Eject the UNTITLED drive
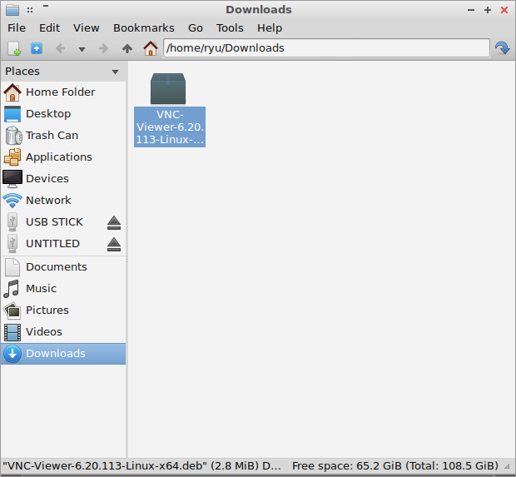516x477 pixels. [x=114, y=245]
